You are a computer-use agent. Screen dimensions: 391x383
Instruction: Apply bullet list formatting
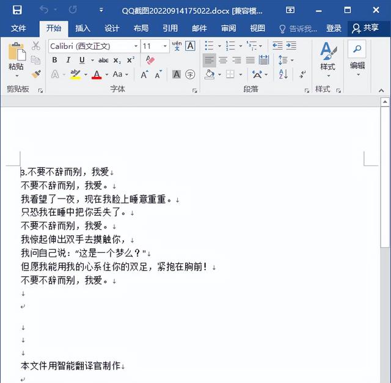point(209,46)
